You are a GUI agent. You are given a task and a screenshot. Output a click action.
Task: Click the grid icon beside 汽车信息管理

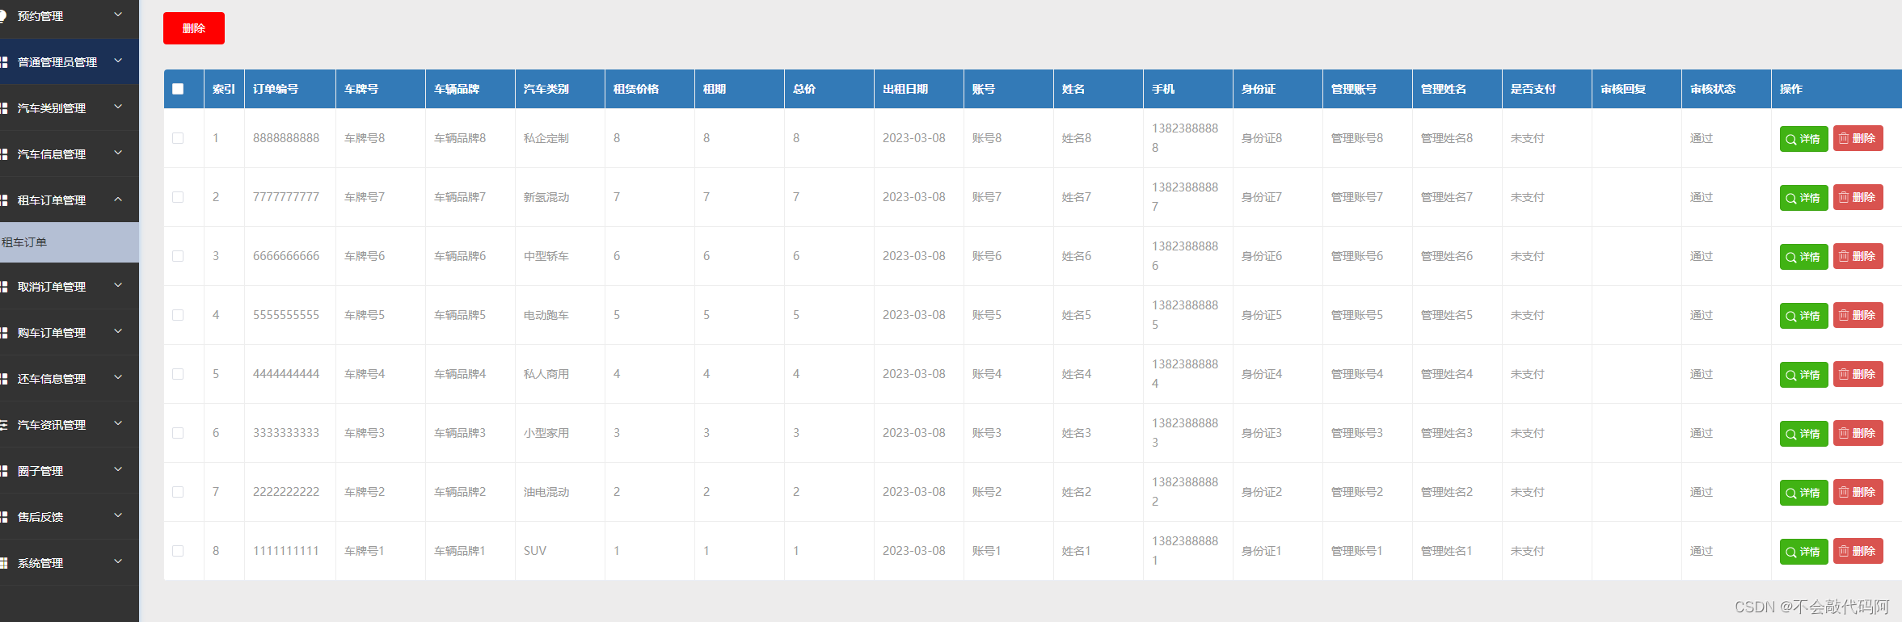[x=4, y=154]
